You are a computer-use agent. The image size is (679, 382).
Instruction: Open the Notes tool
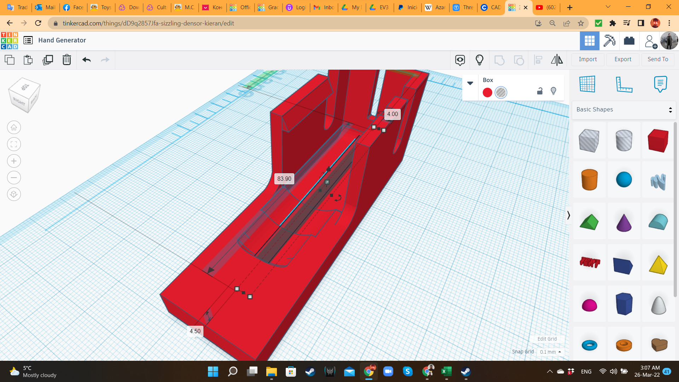[x=661, y=84]
